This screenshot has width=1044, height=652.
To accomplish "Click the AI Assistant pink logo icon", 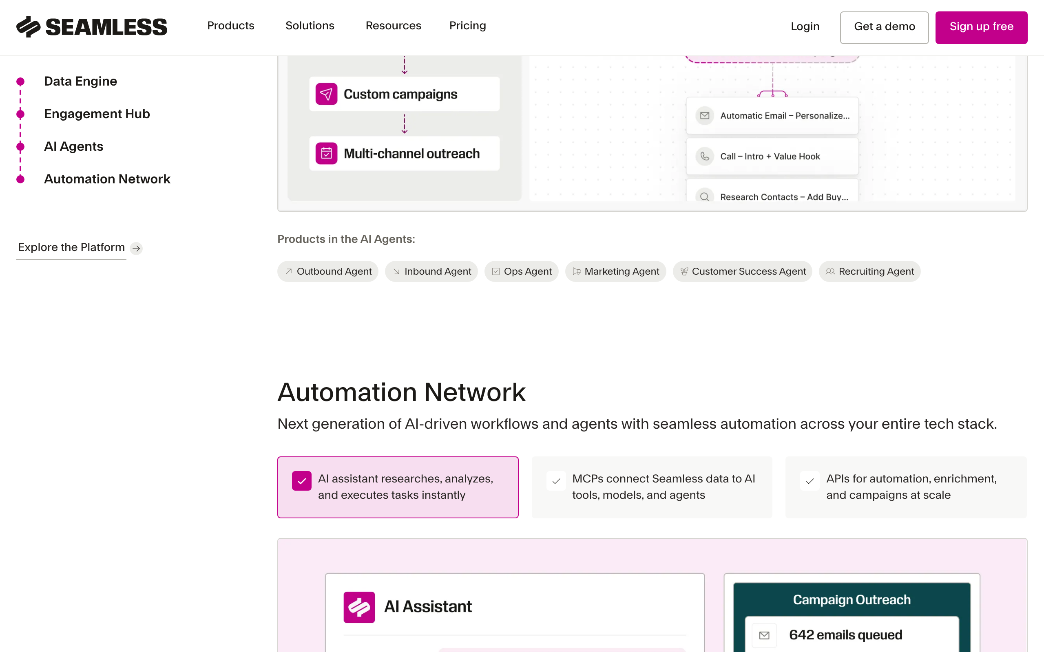I will tap(359, 607).
